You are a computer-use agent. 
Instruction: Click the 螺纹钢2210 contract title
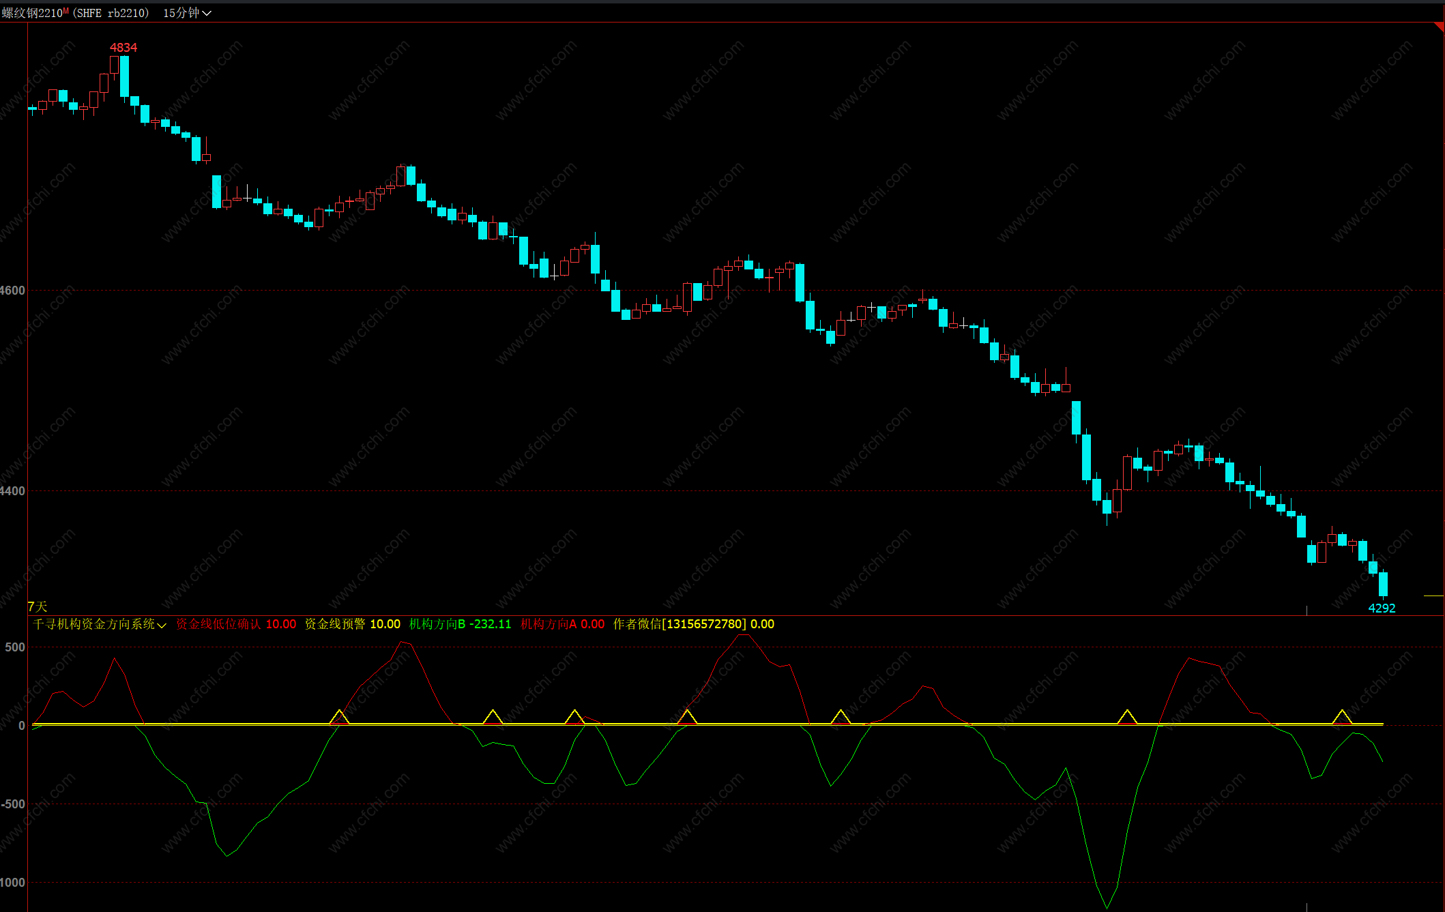(32, 13)
